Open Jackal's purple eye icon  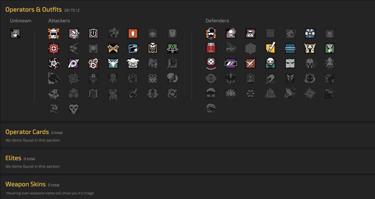point(74,64)
